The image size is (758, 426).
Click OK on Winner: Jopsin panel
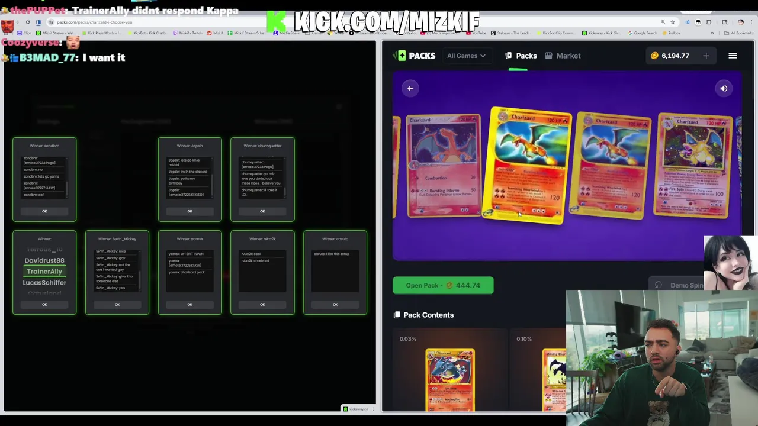(189, 211)
